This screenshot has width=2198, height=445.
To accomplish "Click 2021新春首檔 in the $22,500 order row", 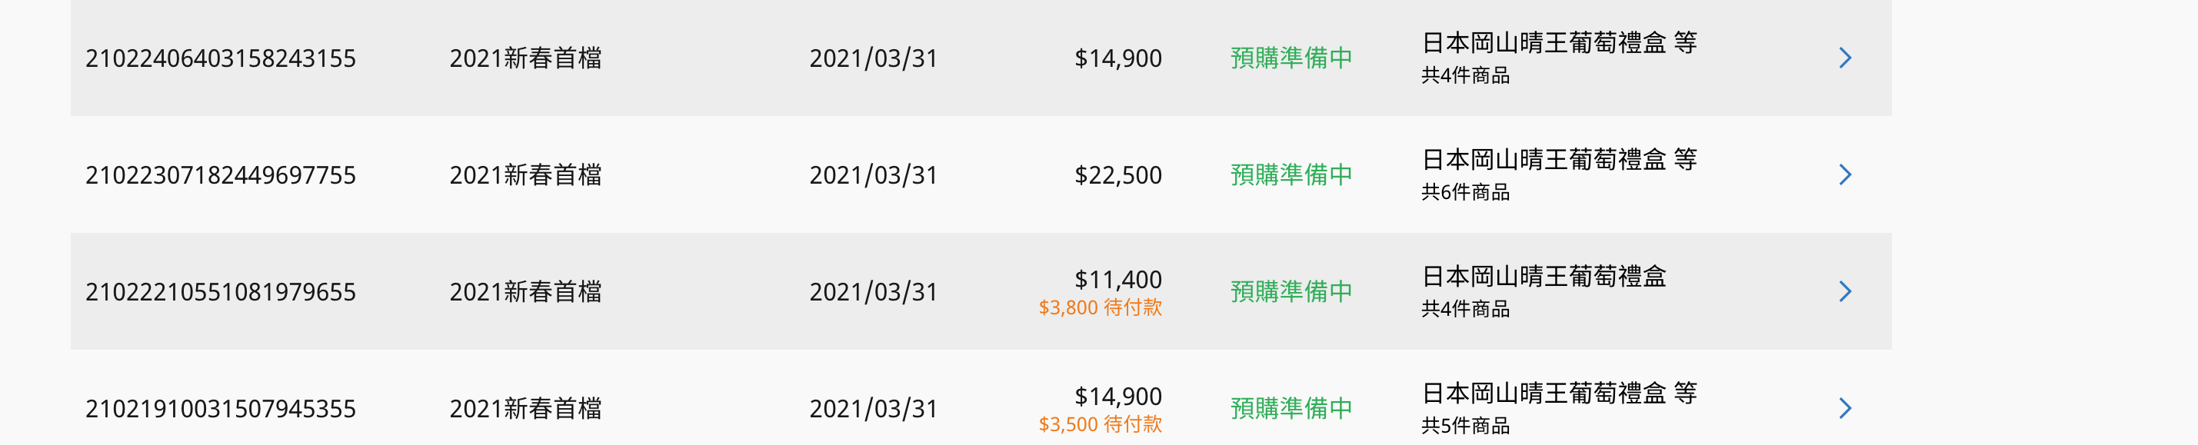I will pyautogui.click(x=525, y=174).
